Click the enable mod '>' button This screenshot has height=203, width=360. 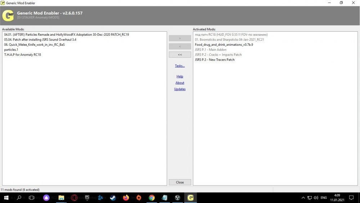[180, 38]
